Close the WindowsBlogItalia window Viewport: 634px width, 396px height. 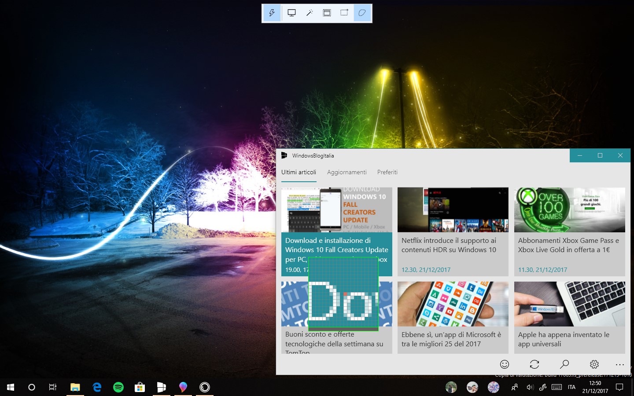620,155
